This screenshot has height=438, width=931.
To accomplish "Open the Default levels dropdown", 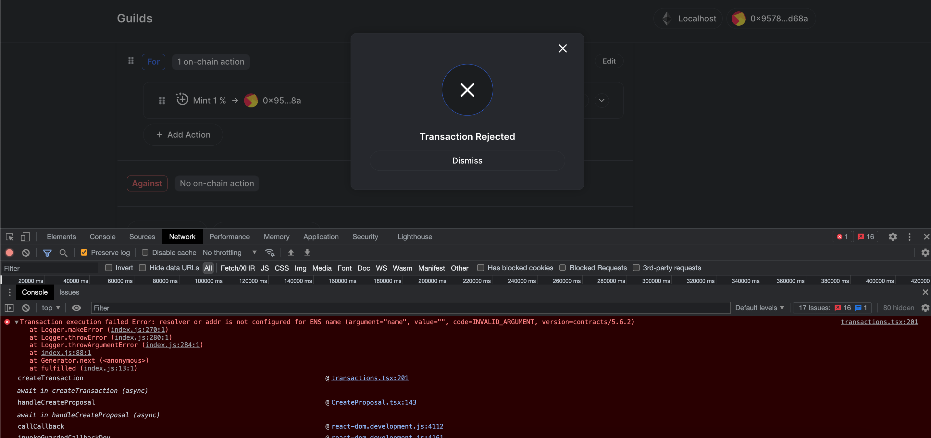I will pyautogui.click(x=760, y=308).
